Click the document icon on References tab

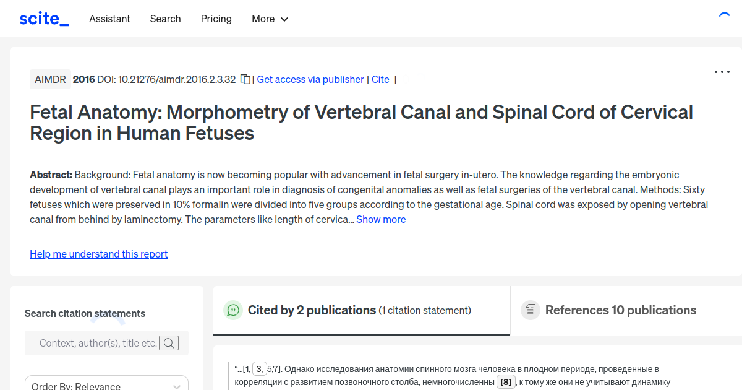[531, 309]
